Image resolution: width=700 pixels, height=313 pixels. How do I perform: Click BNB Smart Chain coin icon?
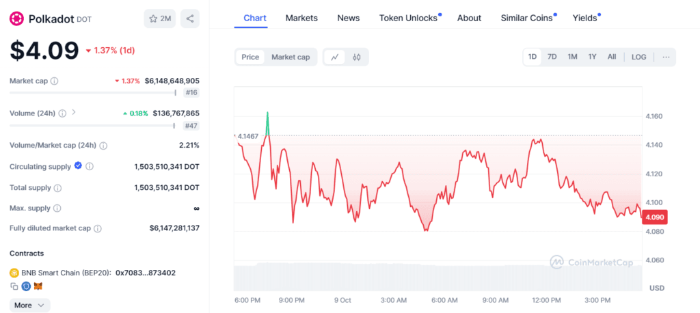point(14,273)
